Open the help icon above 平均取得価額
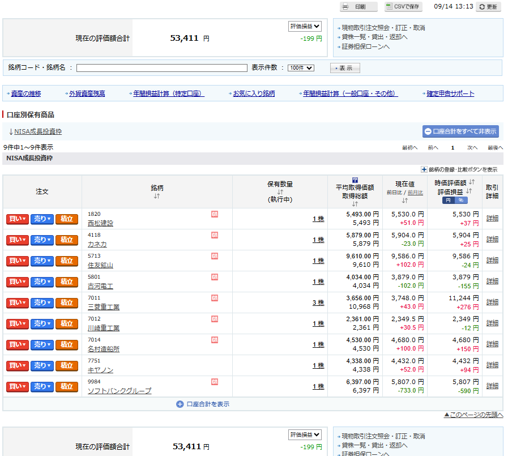 (x=355, y=180)
